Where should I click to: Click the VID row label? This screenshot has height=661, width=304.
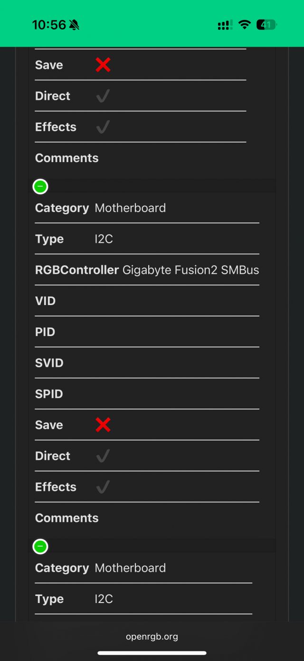click(x=45, y=301)
